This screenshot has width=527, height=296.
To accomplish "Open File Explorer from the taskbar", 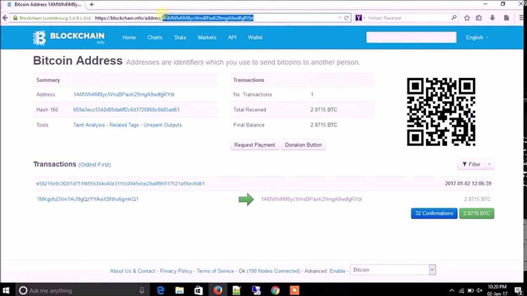I will point(180,290).
